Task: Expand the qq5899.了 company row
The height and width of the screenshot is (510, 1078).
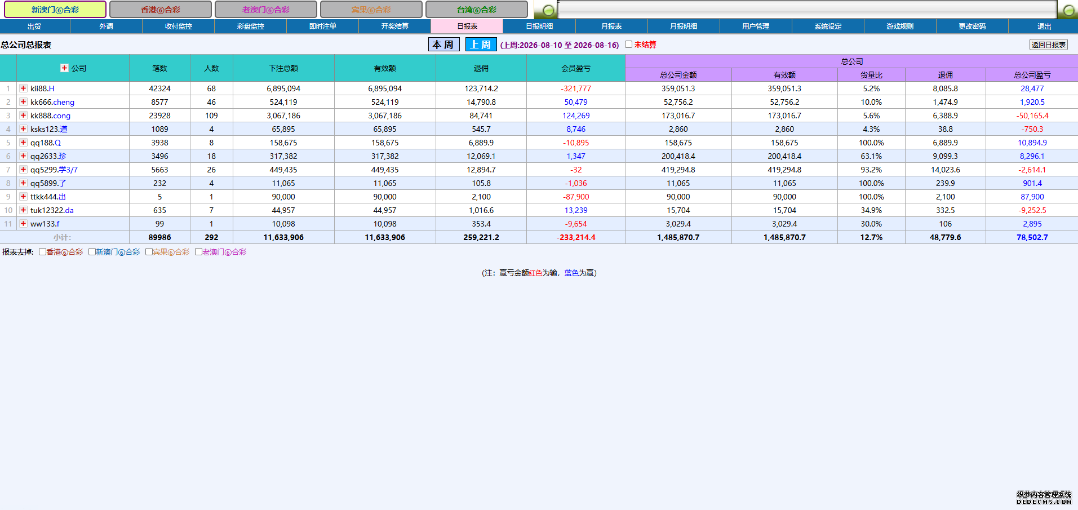Action: tap(23, 183)
